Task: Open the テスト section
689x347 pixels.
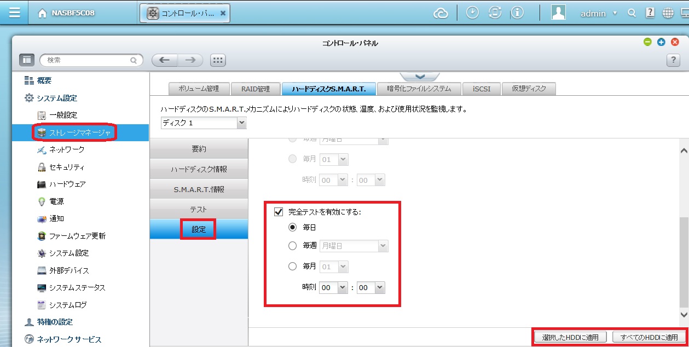Action: coord(199,210)
